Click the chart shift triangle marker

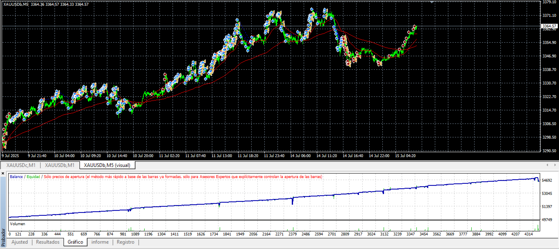(x=431, y=2)
